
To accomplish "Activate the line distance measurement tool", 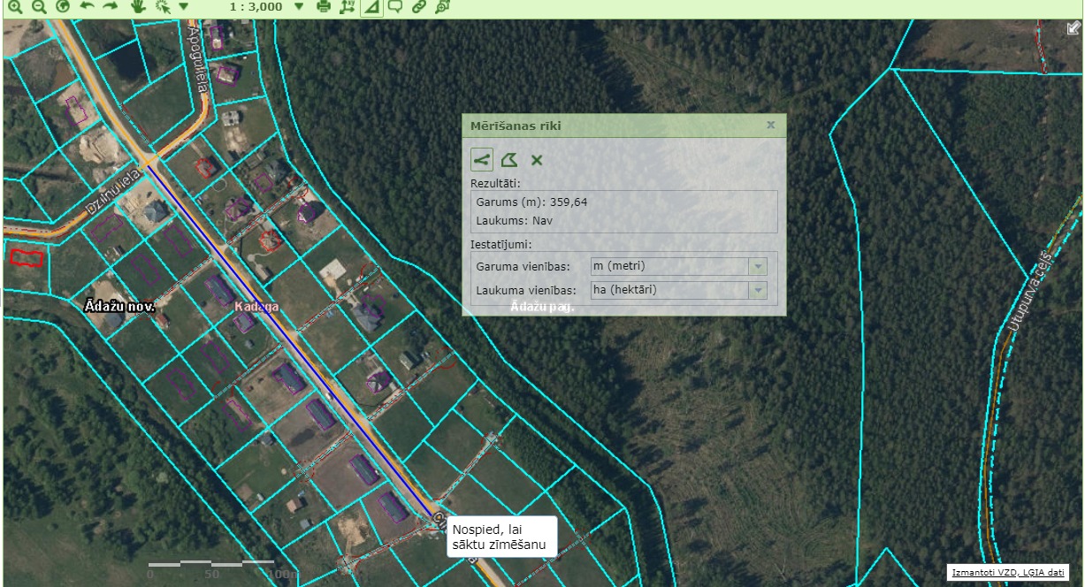I will click(x=481, y=160).
